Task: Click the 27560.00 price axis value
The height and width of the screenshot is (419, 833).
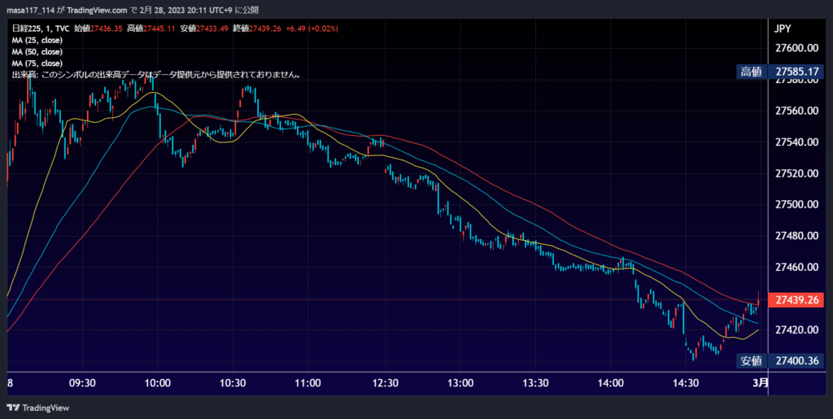Action: pos(796,111)
